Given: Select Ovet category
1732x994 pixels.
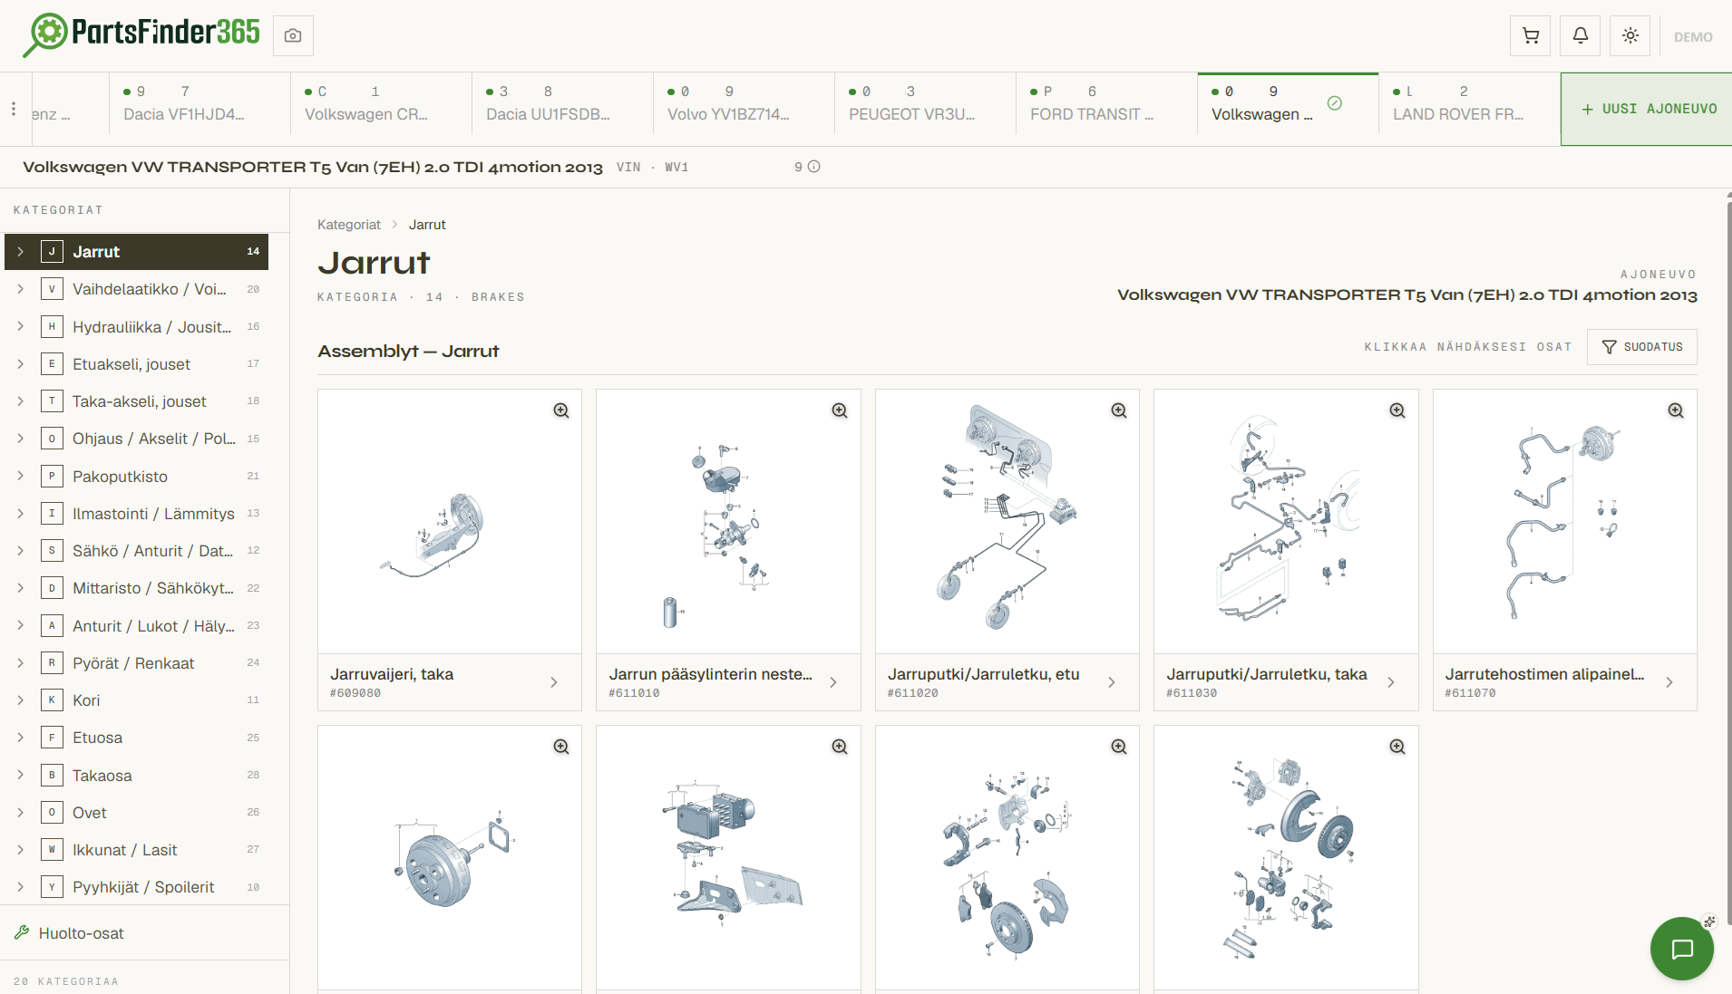Looking at the screenshot, I should tap(137, 812).
